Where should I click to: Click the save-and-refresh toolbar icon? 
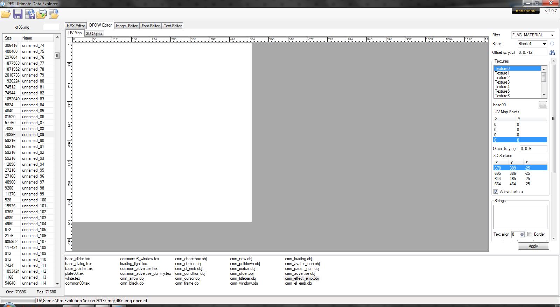30,14
